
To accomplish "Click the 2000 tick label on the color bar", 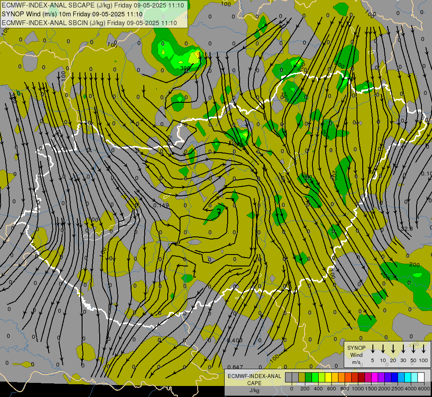I will (x=384, y=389).
